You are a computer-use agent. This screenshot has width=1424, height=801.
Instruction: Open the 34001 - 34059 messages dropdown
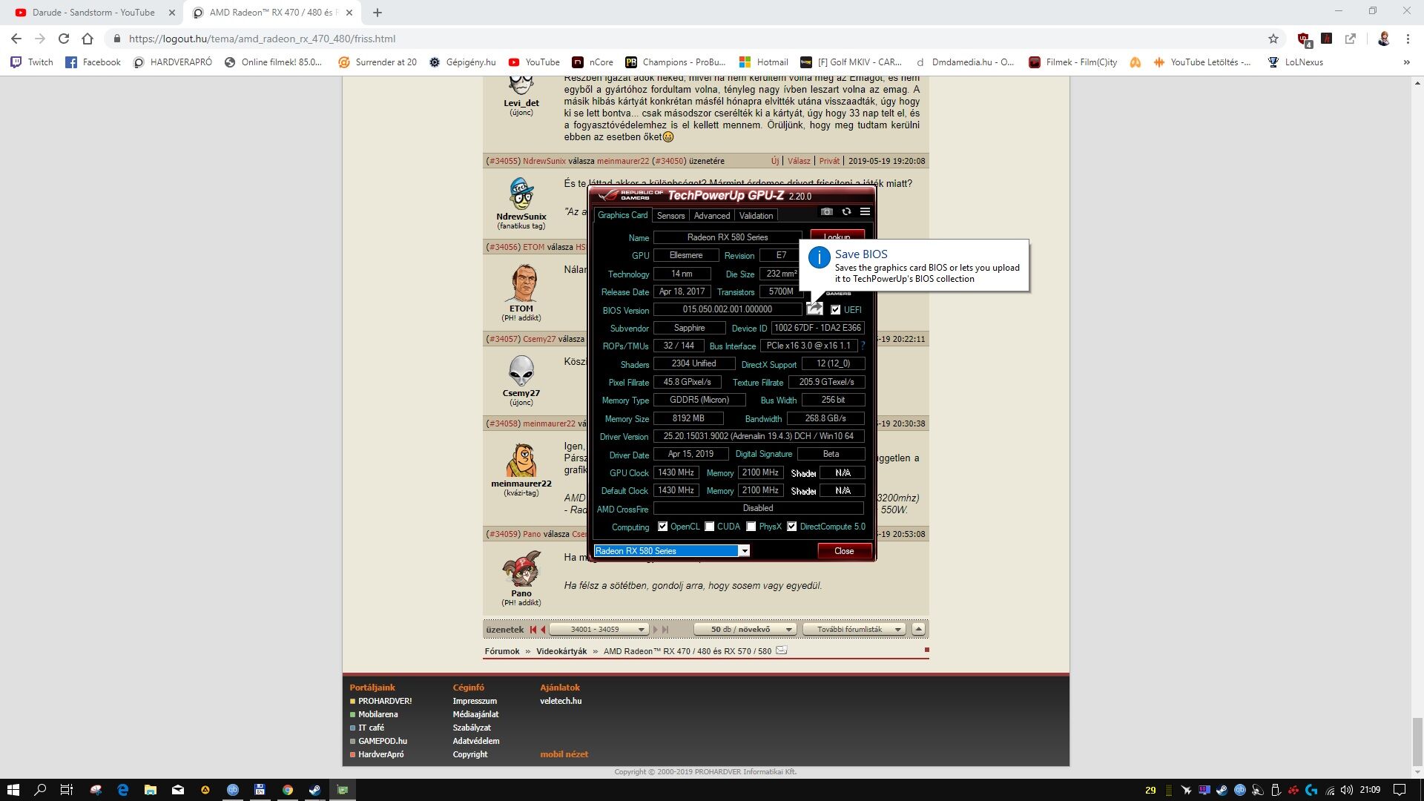tap(599, 630)
